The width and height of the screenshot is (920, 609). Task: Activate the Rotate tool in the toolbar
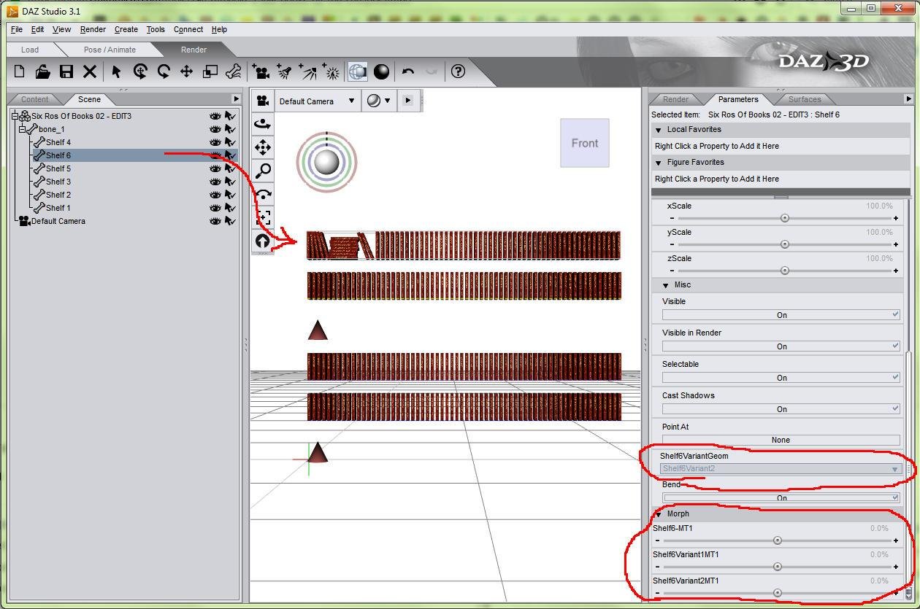140,71
